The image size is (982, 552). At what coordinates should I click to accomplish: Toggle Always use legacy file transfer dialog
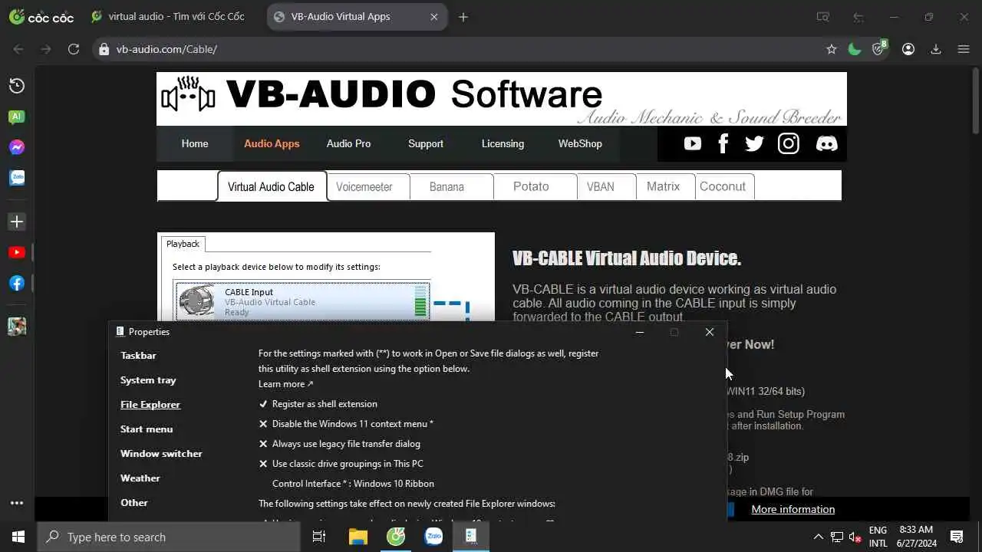[339, 444]
